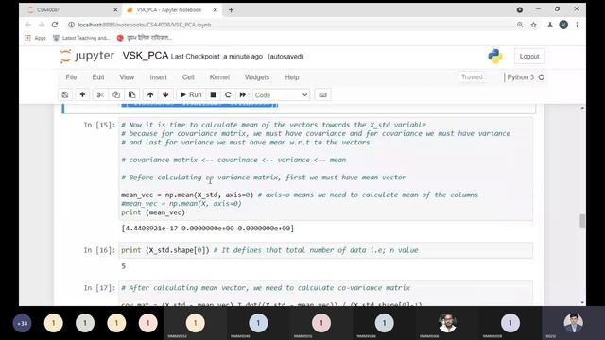
Task: Open the Edit menu
Action: coord(98,77)
